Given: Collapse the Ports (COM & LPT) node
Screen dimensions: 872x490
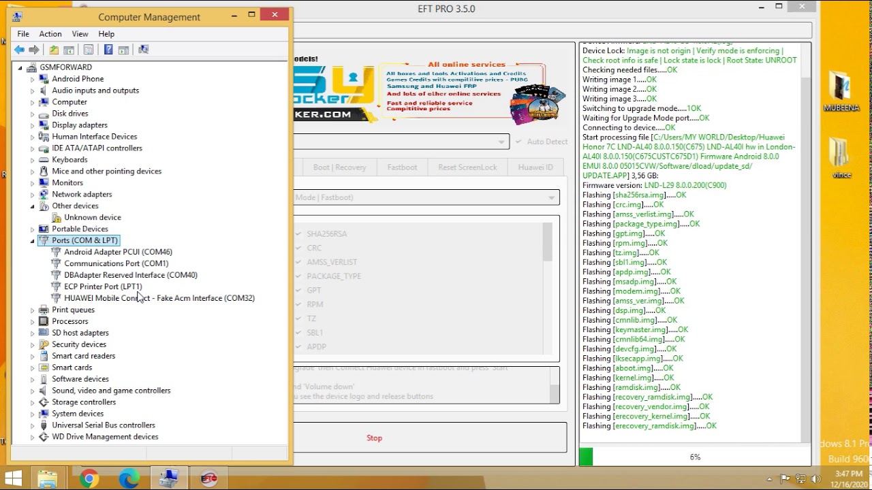Looking at the screenshot, I should (32, 241).
